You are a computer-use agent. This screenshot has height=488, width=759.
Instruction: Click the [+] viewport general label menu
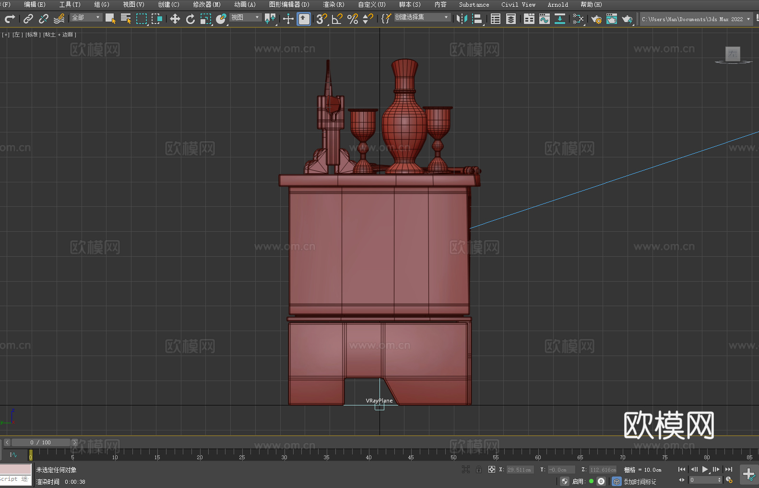[x=6, y=35]
